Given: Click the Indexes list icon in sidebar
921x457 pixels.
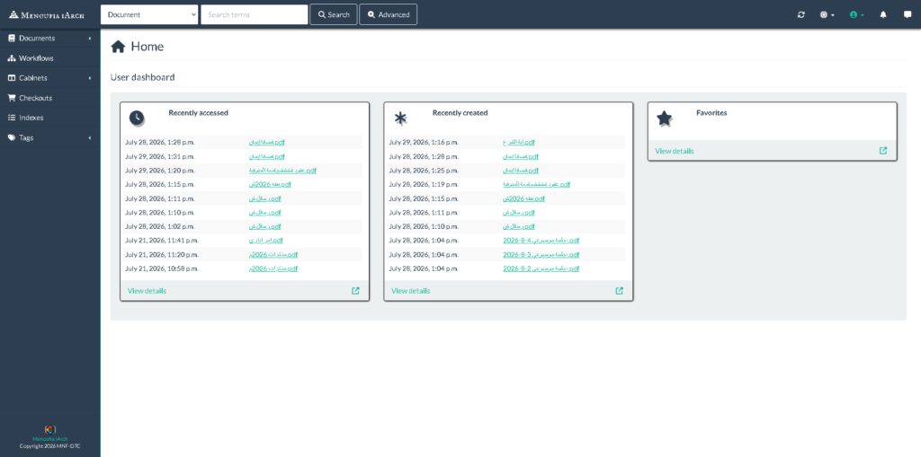Looking at the screenshot, I should (11, 118).
